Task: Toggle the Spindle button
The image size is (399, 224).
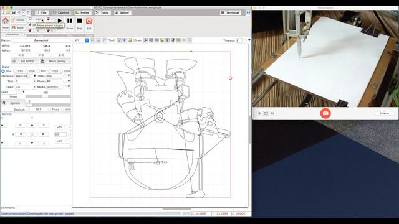Action: click(x=13, y=103)
